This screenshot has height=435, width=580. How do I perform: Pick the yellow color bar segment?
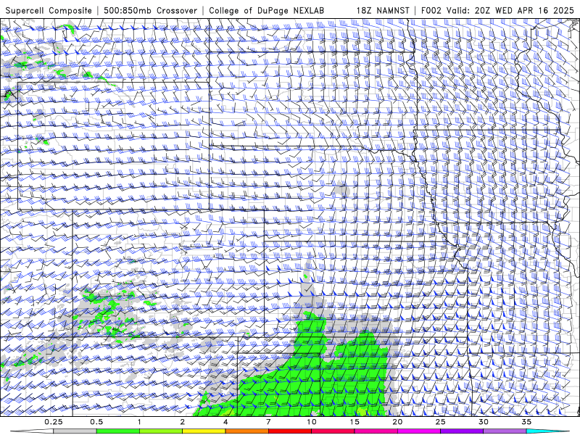point(204,431)
